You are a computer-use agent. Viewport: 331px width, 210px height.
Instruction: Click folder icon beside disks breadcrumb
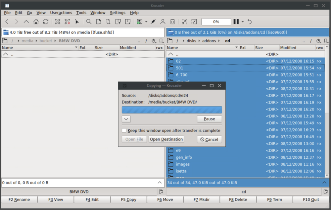pyautogui.click(x=170, y=41)
